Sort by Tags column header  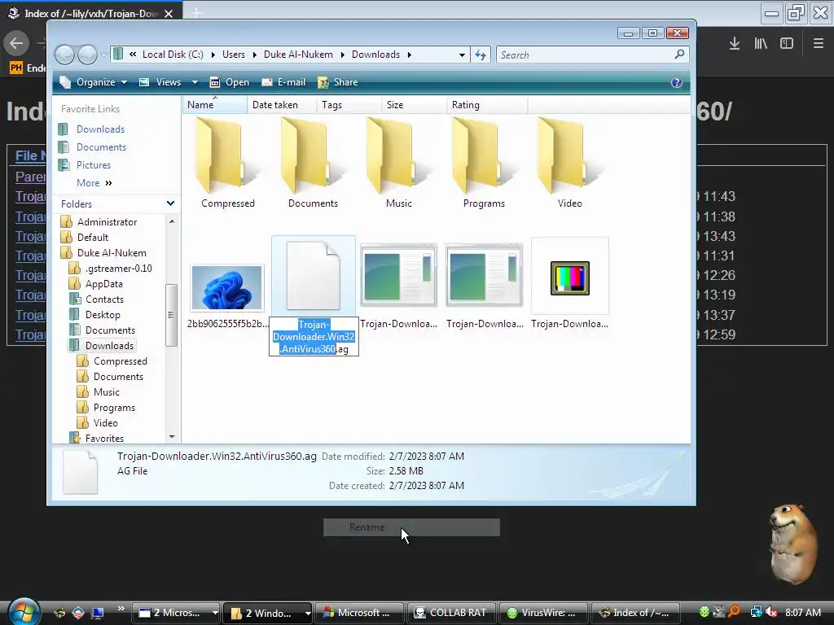click(349, 105)
